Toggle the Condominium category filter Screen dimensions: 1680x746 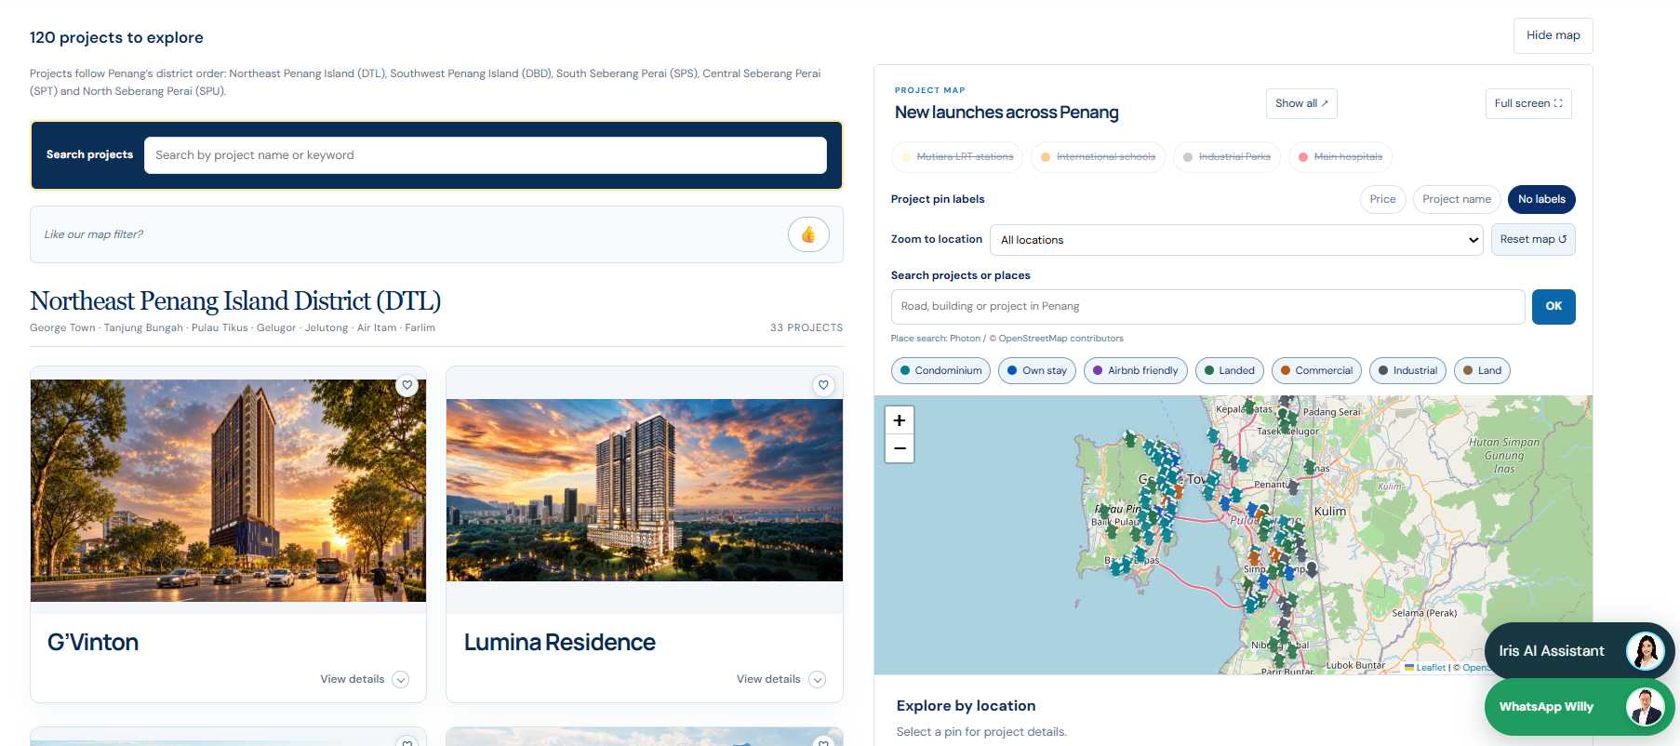pyautogui.click(x=940, y=370)
